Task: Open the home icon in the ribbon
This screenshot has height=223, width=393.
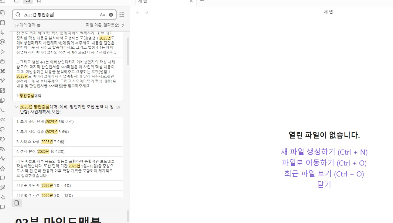Action: pyautogui.click(x=3, y=168)
